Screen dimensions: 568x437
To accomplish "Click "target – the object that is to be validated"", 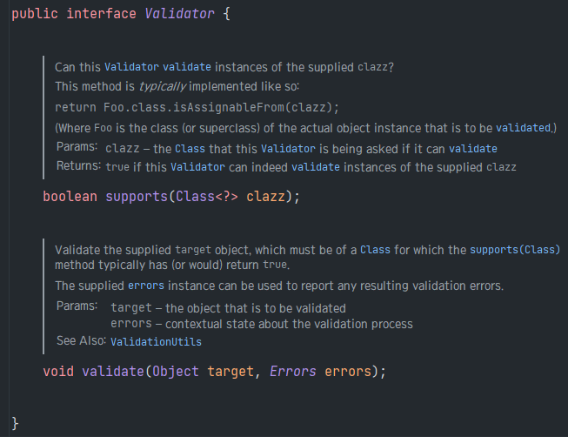I will (228, 308).
